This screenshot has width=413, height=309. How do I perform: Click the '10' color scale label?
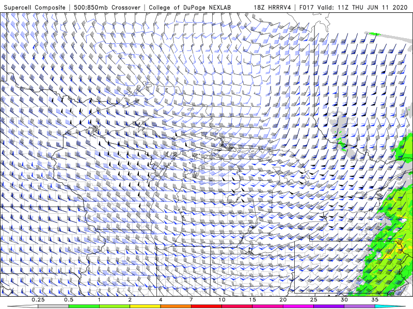[x=222, y=300]
